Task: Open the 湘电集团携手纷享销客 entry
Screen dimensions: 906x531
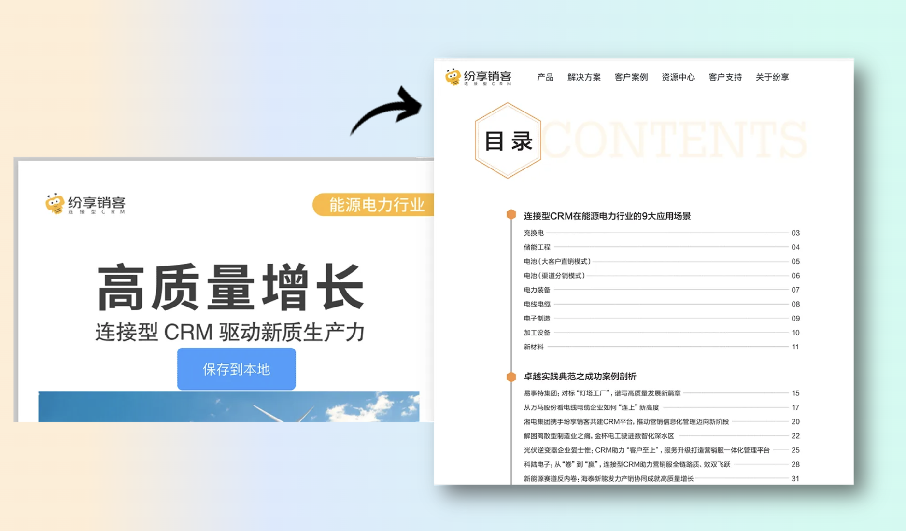Action: coord(661,421)
